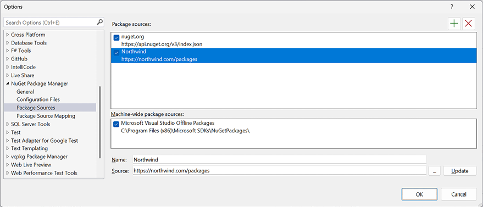Expand Test Adapter for Google Test

pos(8,141)
